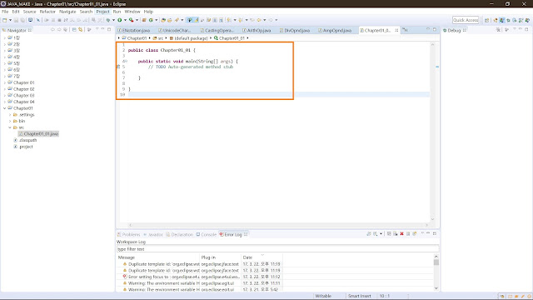Open the Console tab
Screen dimensions: 533x300
click(207, 235)
